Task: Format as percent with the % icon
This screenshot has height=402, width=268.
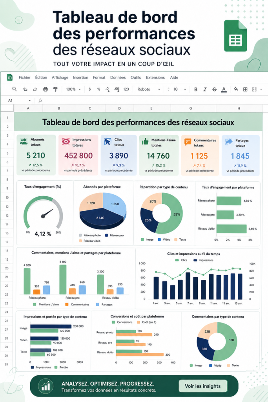Action: pos(98,89)
